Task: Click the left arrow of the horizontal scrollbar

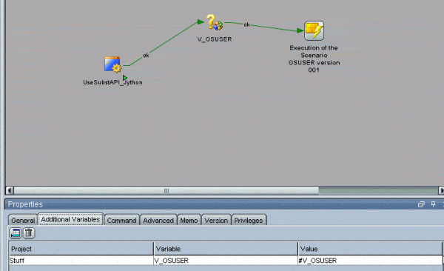Action: 10,190
